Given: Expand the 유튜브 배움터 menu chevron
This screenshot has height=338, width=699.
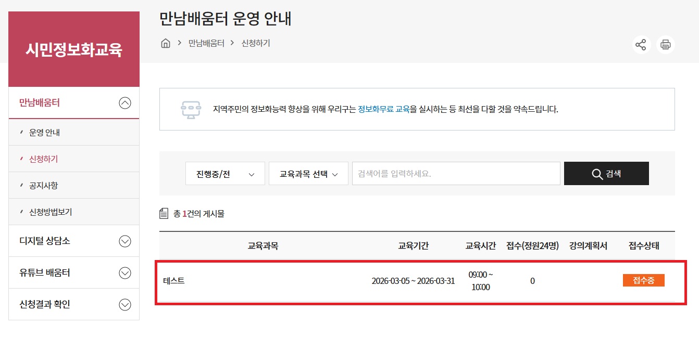Looking at the screenshot, I should click(x=125, y=273).
